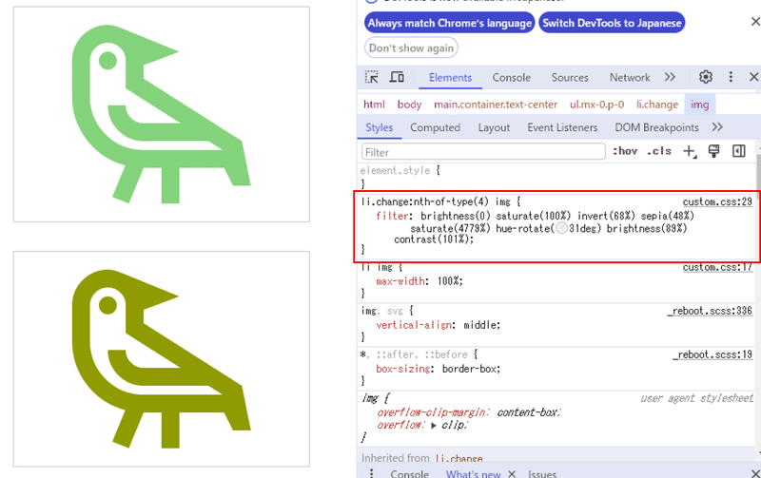Image resolution: width=761 pixels, height=478 pixels.
Task: Activate the inspect element picker icon
Action: (372, 77)
